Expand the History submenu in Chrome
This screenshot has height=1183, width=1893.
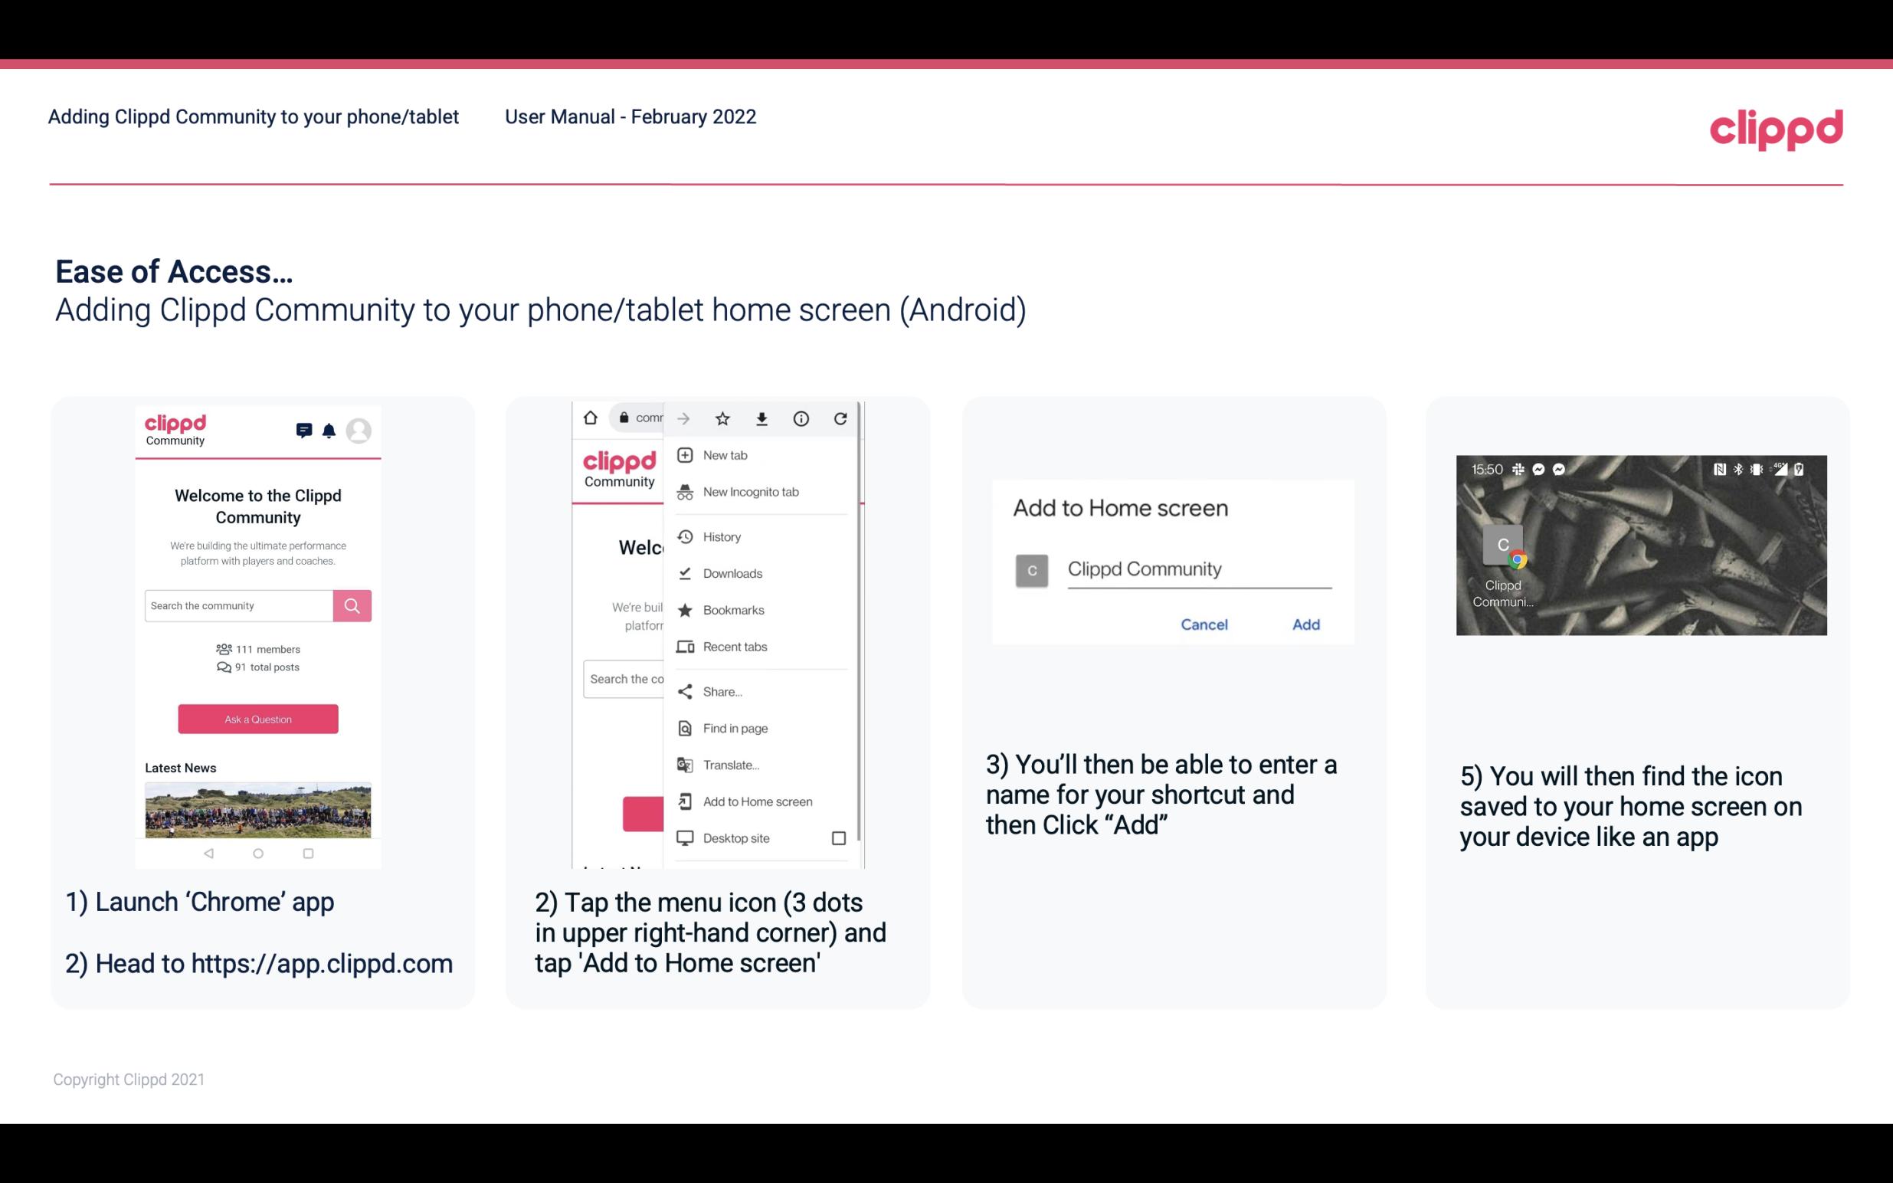tap(721, 536)
